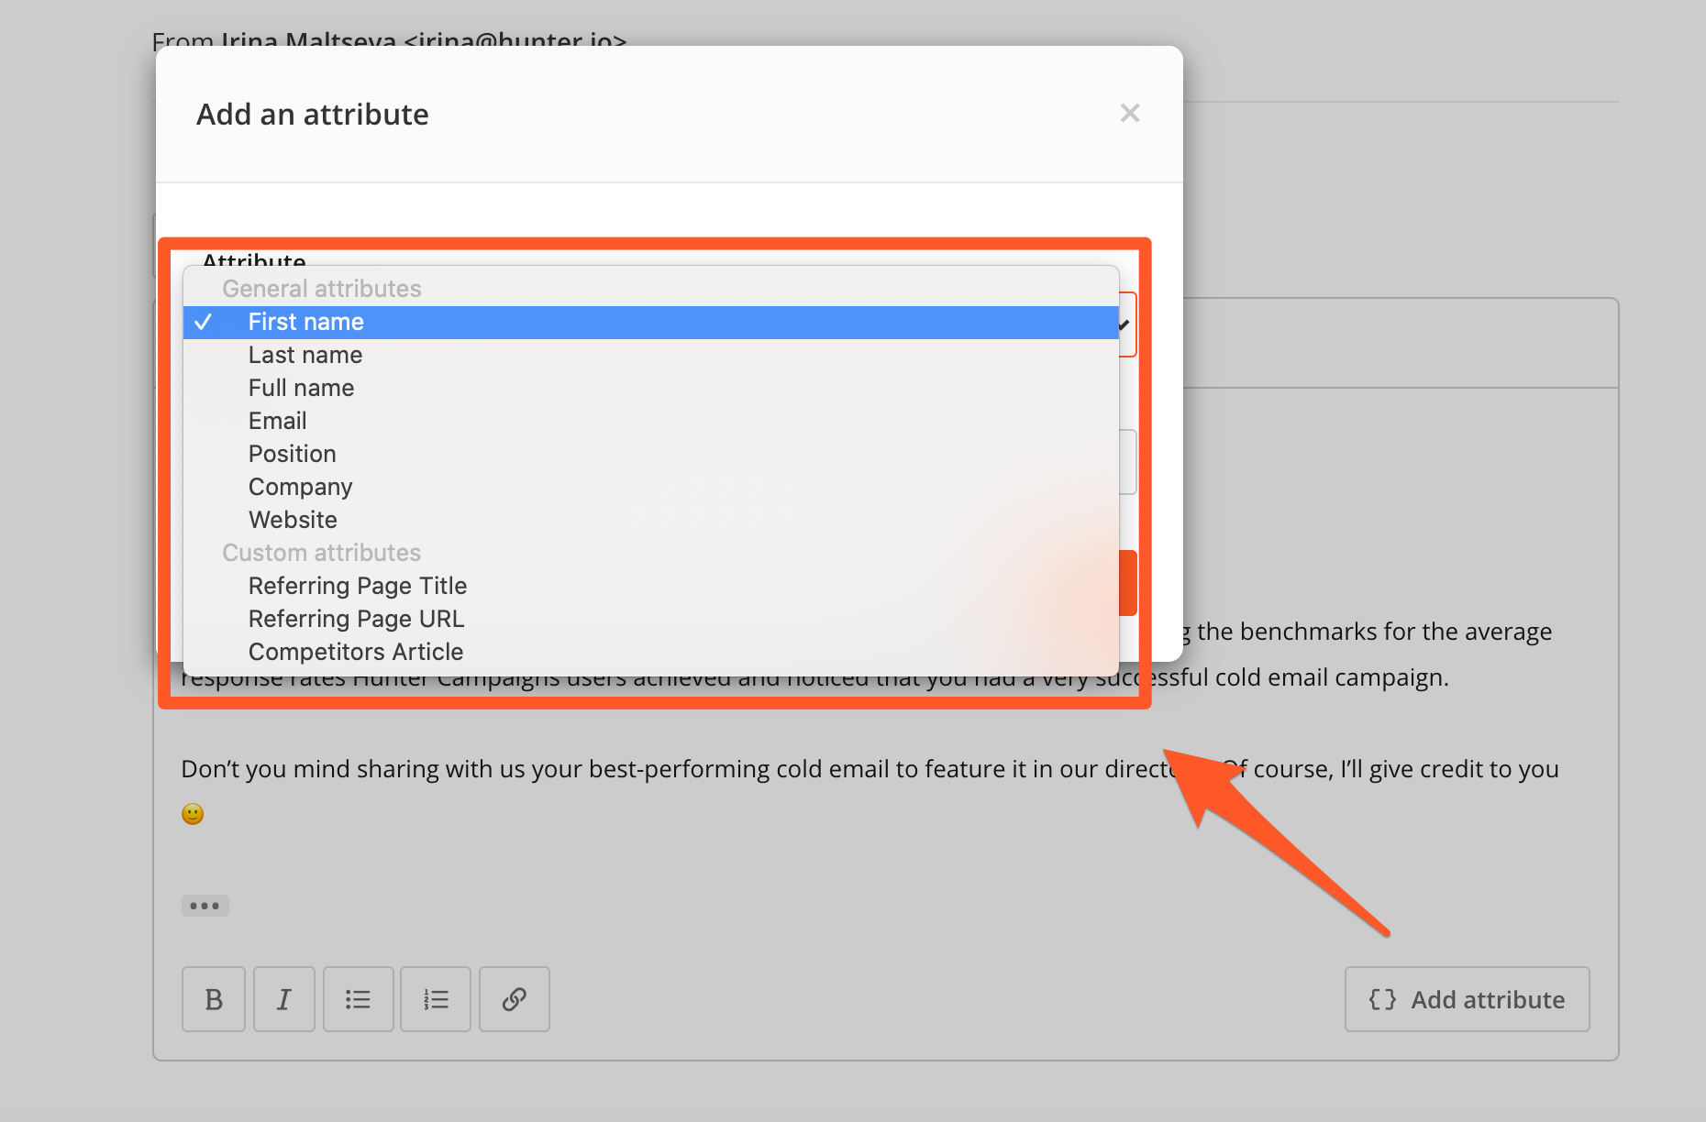The width and height of the screenshot is (1706, 1122).
Task: Insert a hyperlink with link icon
Action: pos(515,999)
